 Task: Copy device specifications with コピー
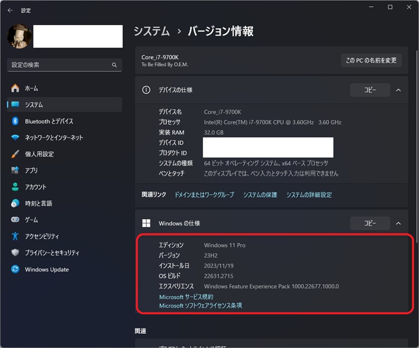[370, 90]
